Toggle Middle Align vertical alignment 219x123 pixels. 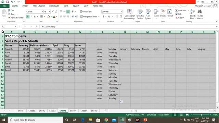64,12
